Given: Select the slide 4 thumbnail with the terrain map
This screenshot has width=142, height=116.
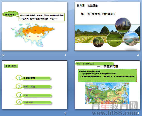Looking at the screenshot, I should pos(107,85).
